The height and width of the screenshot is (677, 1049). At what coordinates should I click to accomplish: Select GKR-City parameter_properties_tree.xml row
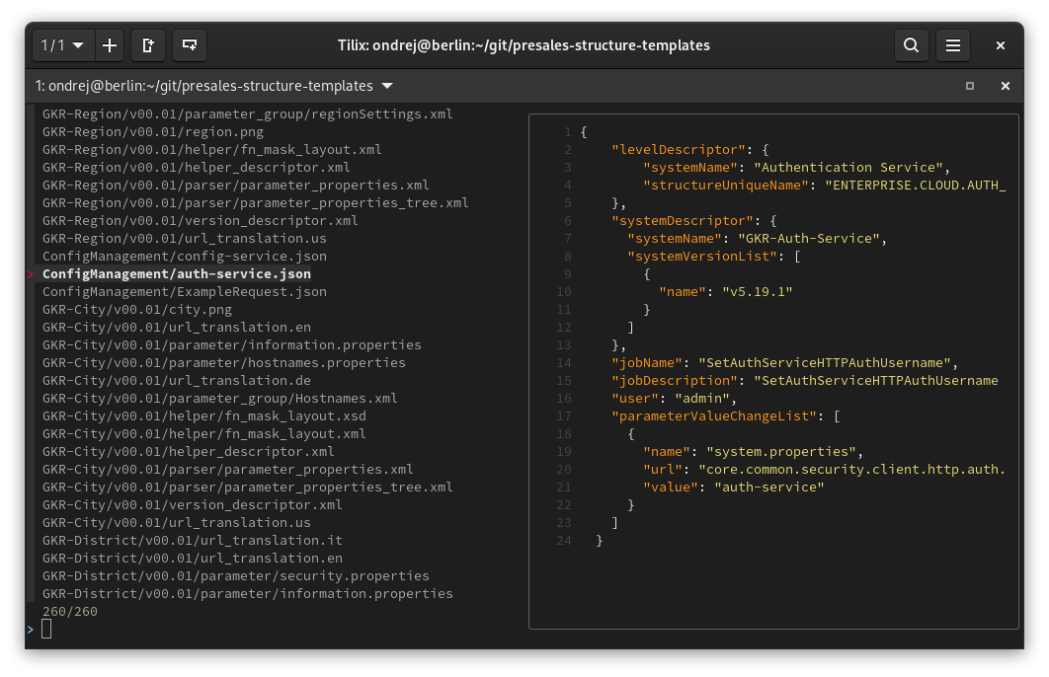coord(248,488)
